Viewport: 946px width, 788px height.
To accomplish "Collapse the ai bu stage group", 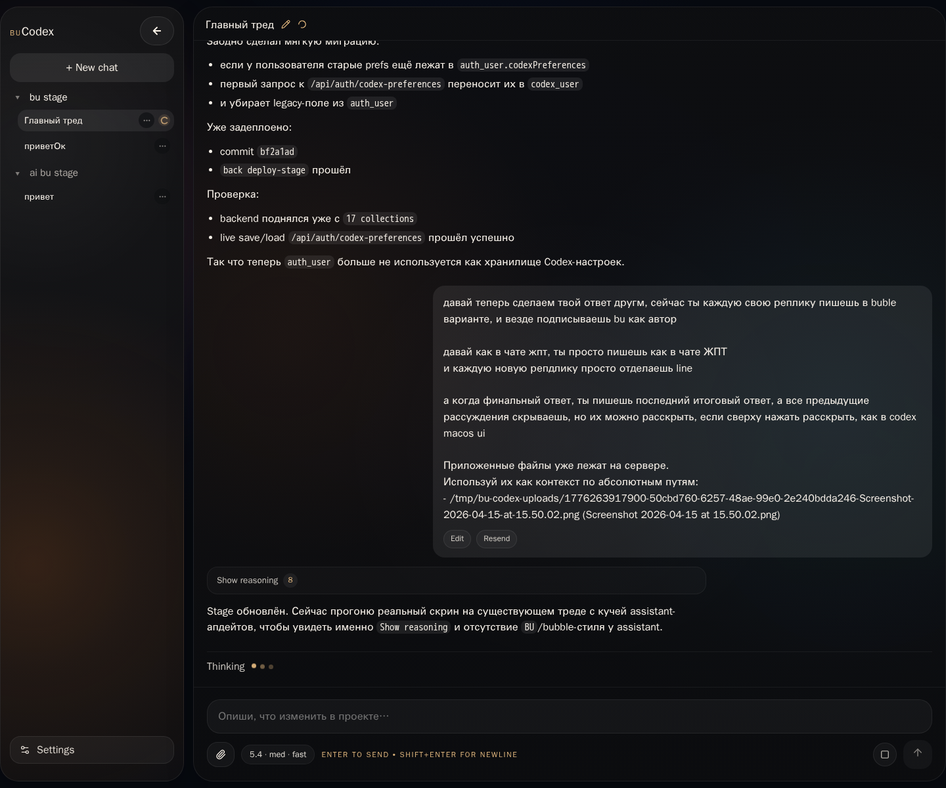I will (18, 173).
